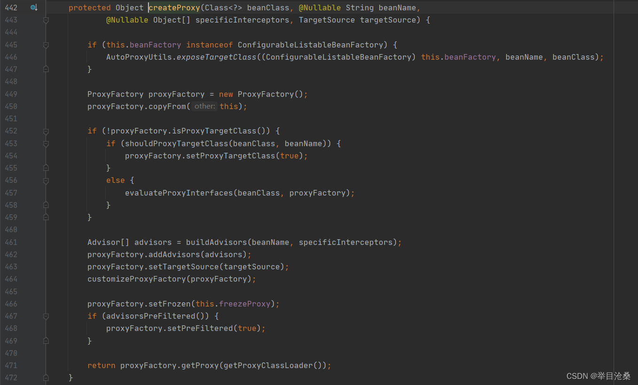Click the method end fold marker on line 472

tap(46, 377)
